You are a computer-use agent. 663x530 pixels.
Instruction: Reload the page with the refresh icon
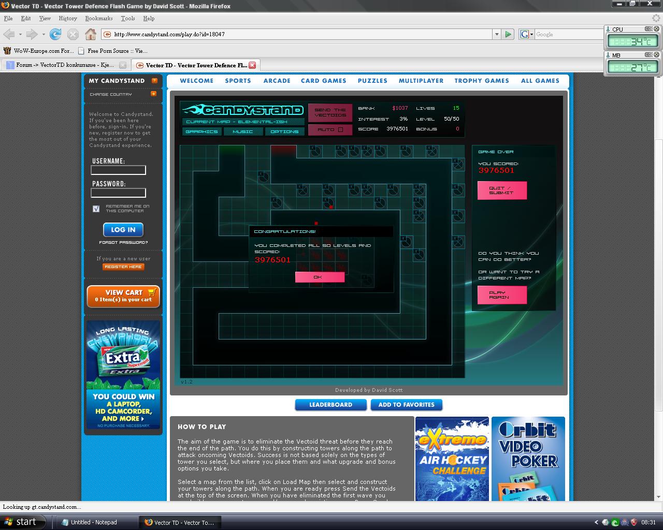(55, 34)
